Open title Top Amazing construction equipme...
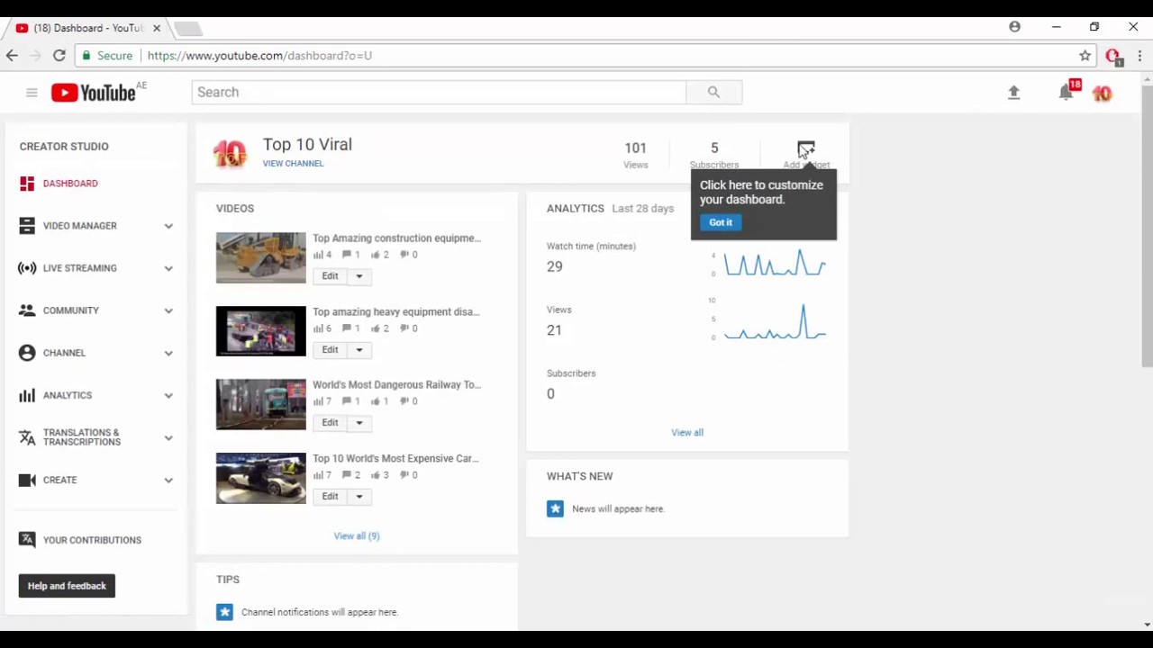Image resolution: width=1153 pixels, height=648 pixels. pyautogui.click(x=396, y=238)
